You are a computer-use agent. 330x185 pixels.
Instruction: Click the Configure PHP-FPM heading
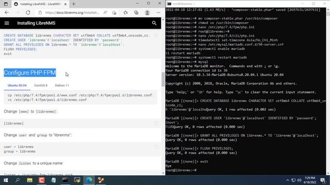point(30,72)
